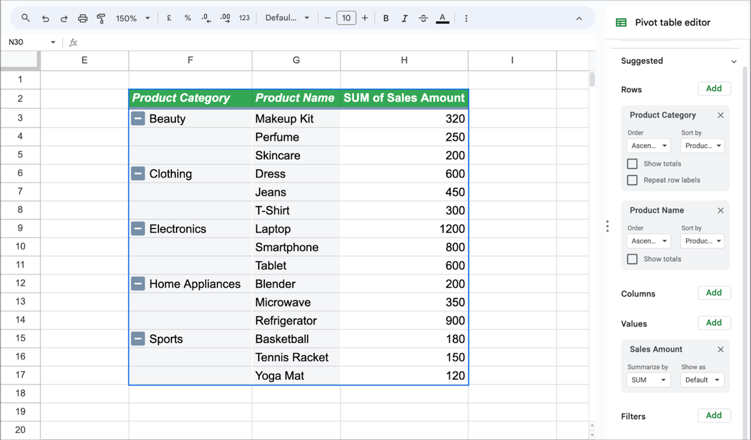Image resolution: width=751 pixels, height=440 pixels.
Task: Click Add button next to Filters
Action: click(714, 416)
